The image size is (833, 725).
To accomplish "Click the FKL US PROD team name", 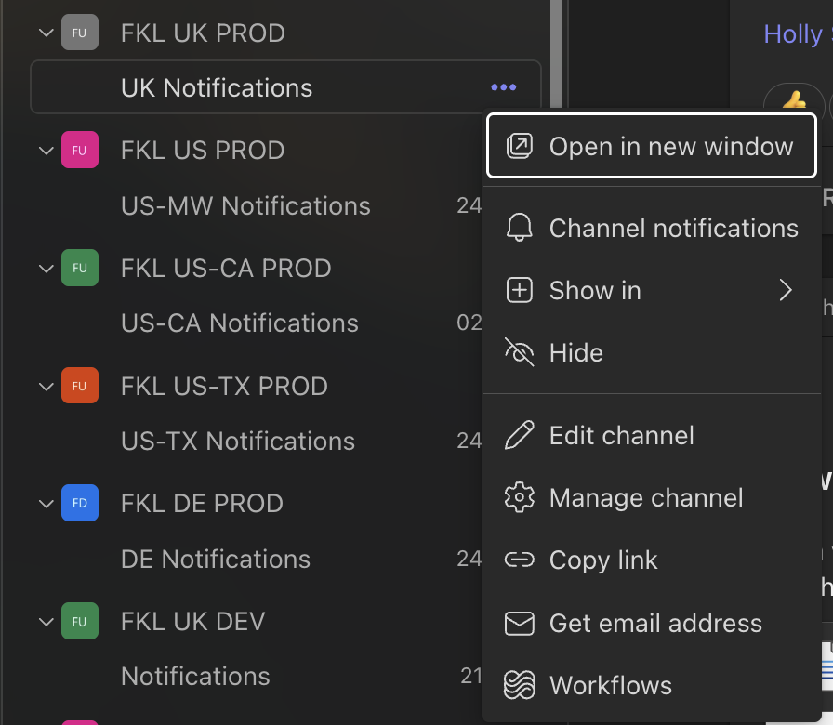I will tap(203, 151).
